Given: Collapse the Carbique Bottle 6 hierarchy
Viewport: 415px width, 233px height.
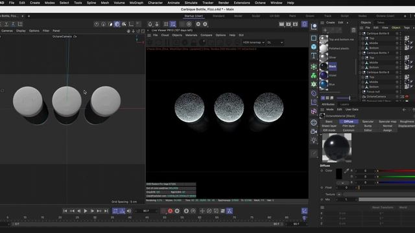Looking at the screenshot, I should pos(360,34).
